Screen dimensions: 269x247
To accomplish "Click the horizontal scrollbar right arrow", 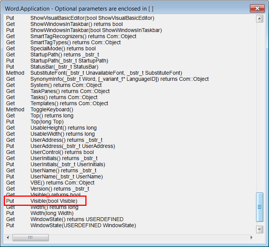I will tap(251, 237).
